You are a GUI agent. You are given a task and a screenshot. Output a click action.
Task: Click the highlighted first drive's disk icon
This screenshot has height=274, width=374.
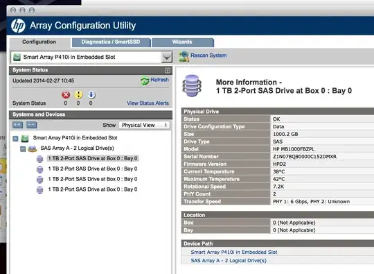(x=40, y=159)
